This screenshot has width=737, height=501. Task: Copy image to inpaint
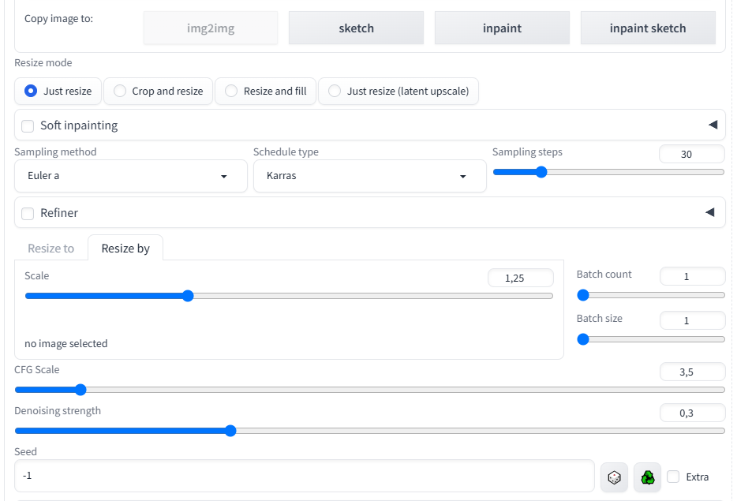click(x=502, y=28)
